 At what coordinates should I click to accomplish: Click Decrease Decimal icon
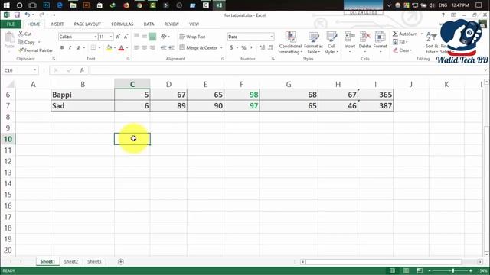click(x=270, y=47)
